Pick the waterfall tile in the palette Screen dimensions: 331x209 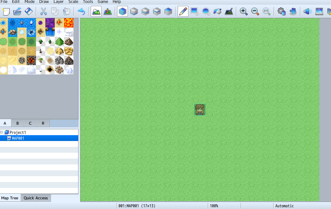[50, 32]
